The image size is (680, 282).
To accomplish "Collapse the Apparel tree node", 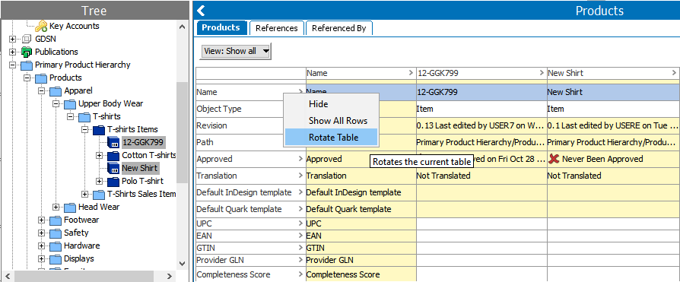I will point(42,91).
